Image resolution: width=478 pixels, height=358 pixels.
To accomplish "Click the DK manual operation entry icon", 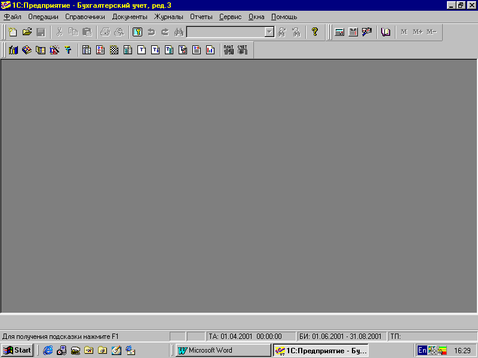I will pyautogui.click(x=54, y=50).
